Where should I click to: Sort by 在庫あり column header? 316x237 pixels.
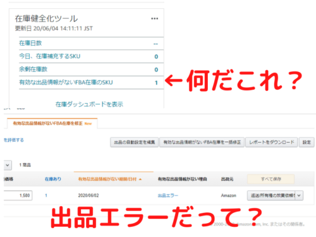coord(53,179)
